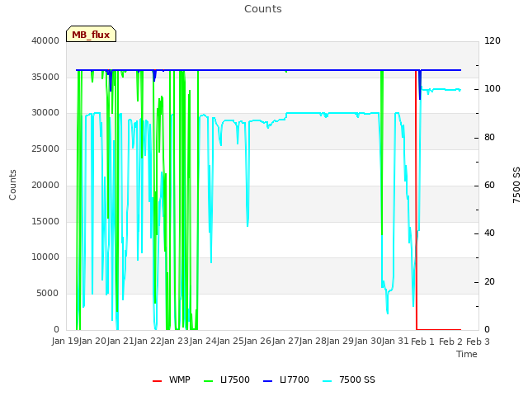
Task: Toggle the 7500 SS legend entry
Action: (x=349, y=379)
